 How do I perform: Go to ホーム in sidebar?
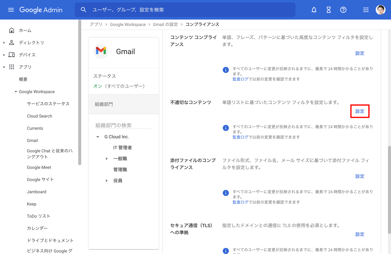point(25,30)
